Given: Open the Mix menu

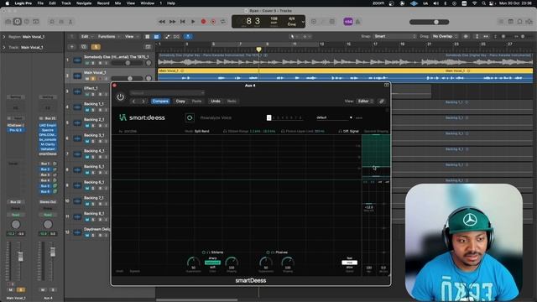Looking at the screenshot, I should [117, 3].
